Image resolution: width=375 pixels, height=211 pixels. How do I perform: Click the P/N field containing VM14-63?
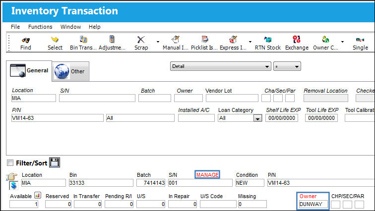[x=58, y=118]
